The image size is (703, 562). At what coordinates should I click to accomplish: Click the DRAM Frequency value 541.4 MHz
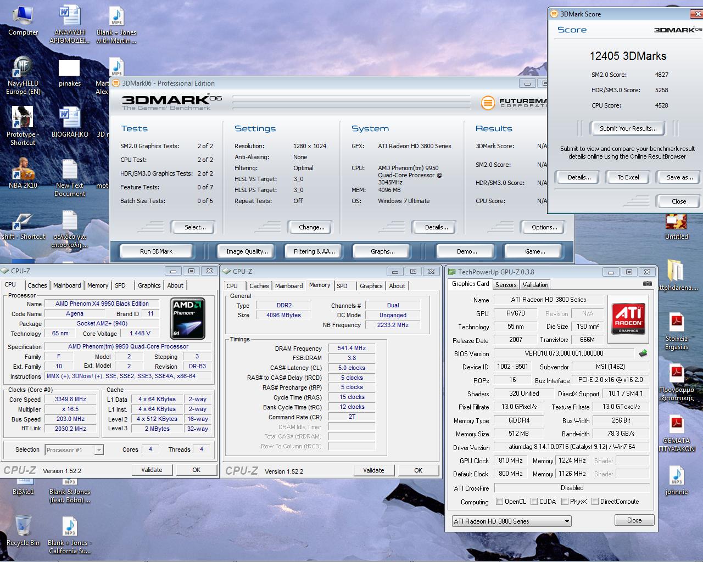[351, 348]
